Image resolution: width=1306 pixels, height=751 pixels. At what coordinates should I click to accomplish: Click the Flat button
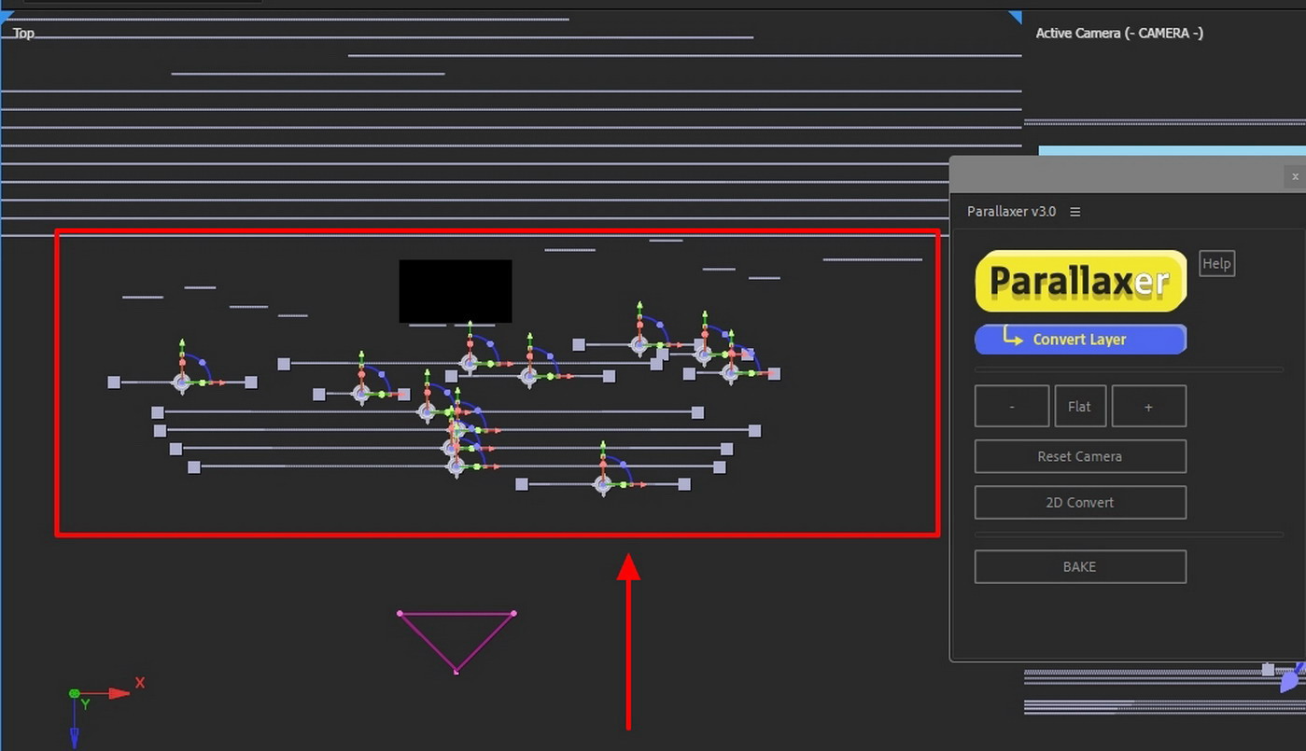click(1080, 407)
